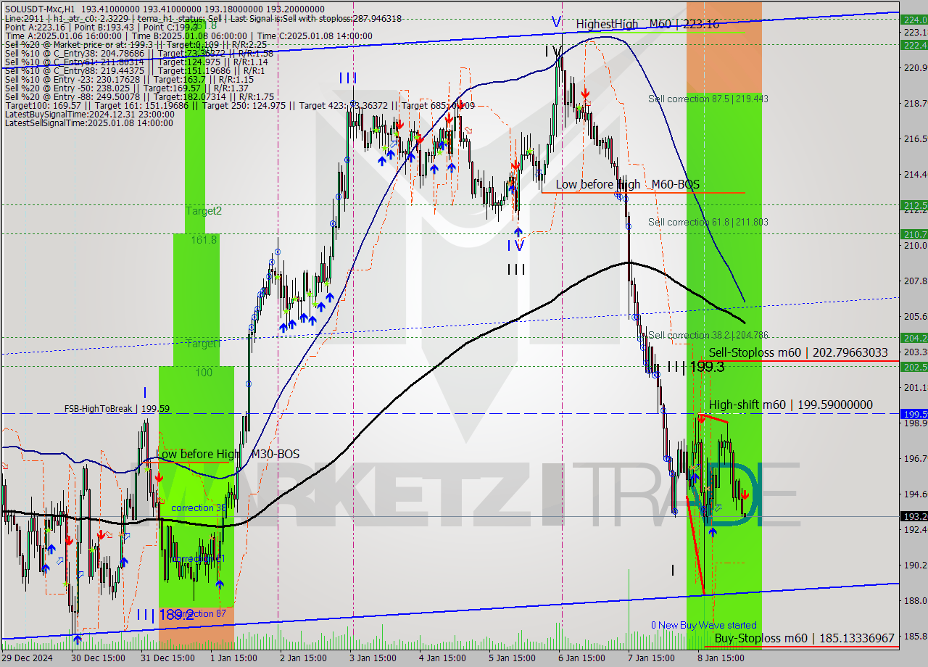The image size is (928, 667).
Task: Click the 190.2 price scale label
Action: click(x=915, y=565)
